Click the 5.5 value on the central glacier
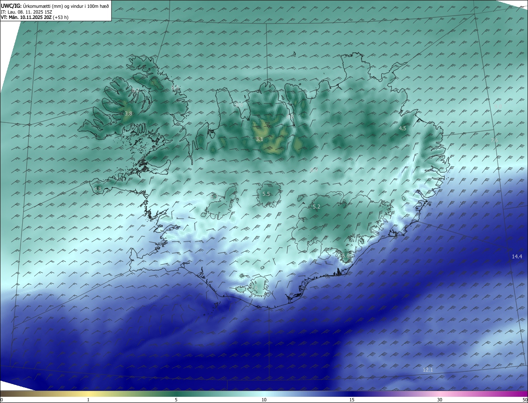The width and height of the screenshot is (528, 403). (266, 194)
